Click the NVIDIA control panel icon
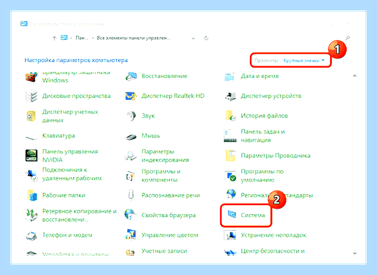The width and height of the screenshot is (377, 275). (31, 156)
